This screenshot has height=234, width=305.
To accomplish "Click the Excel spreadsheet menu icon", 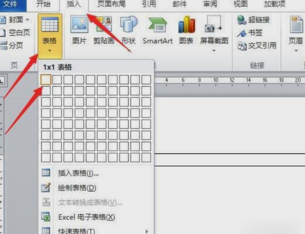I will [46, 217].
